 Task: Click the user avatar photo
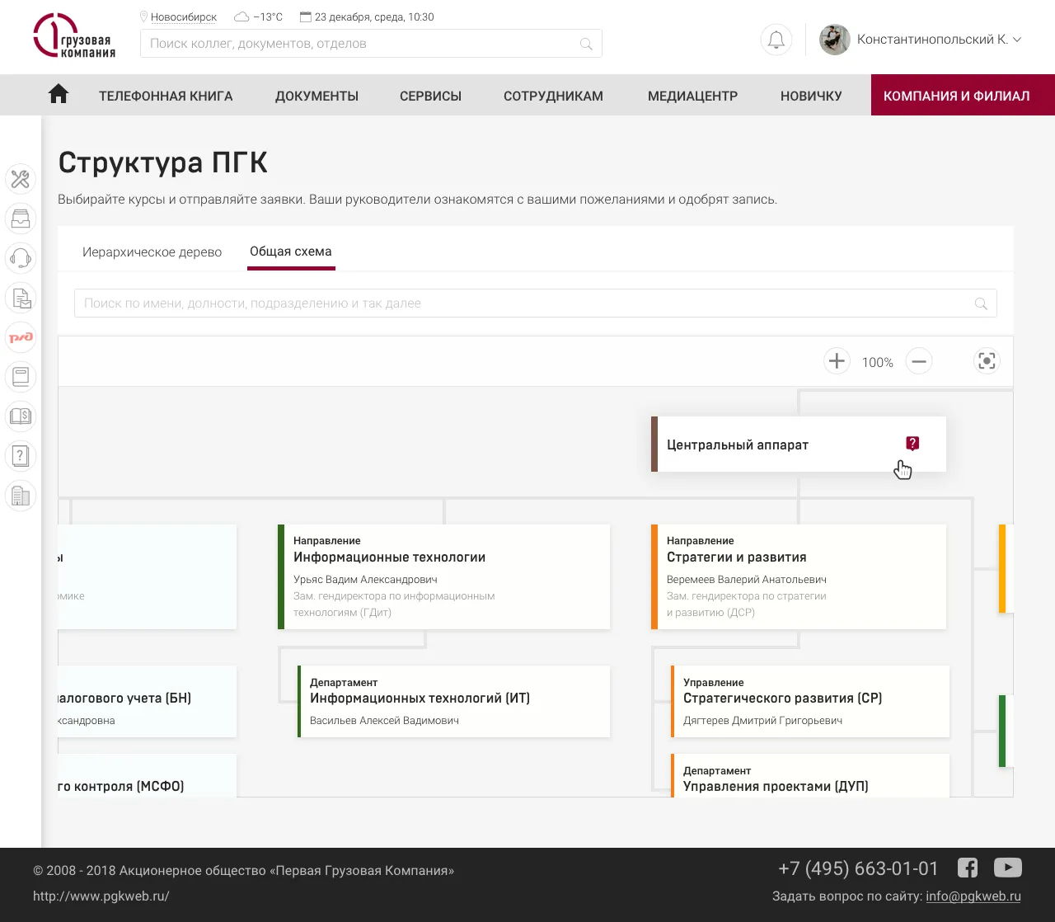click(834, 40)
